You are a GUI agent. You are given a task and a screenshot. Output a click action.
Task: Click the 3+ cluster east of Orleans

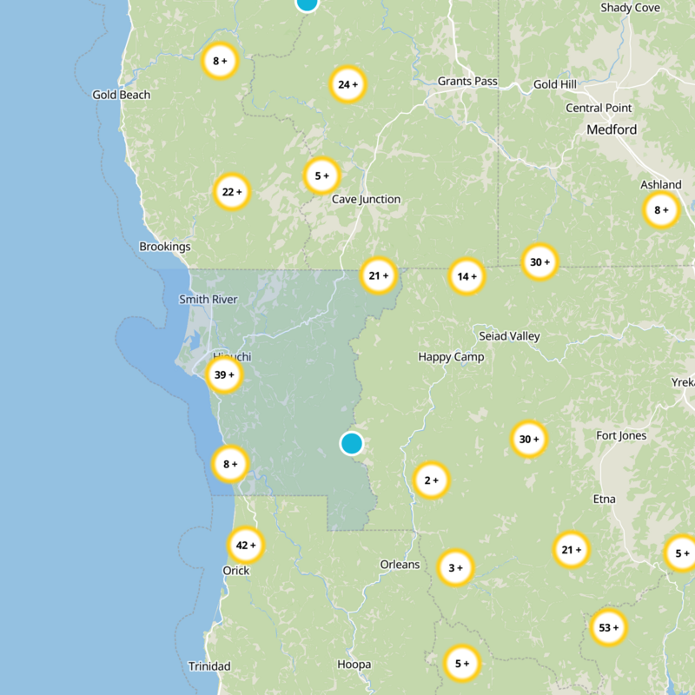pyautogui.click(x=455, y=568)
